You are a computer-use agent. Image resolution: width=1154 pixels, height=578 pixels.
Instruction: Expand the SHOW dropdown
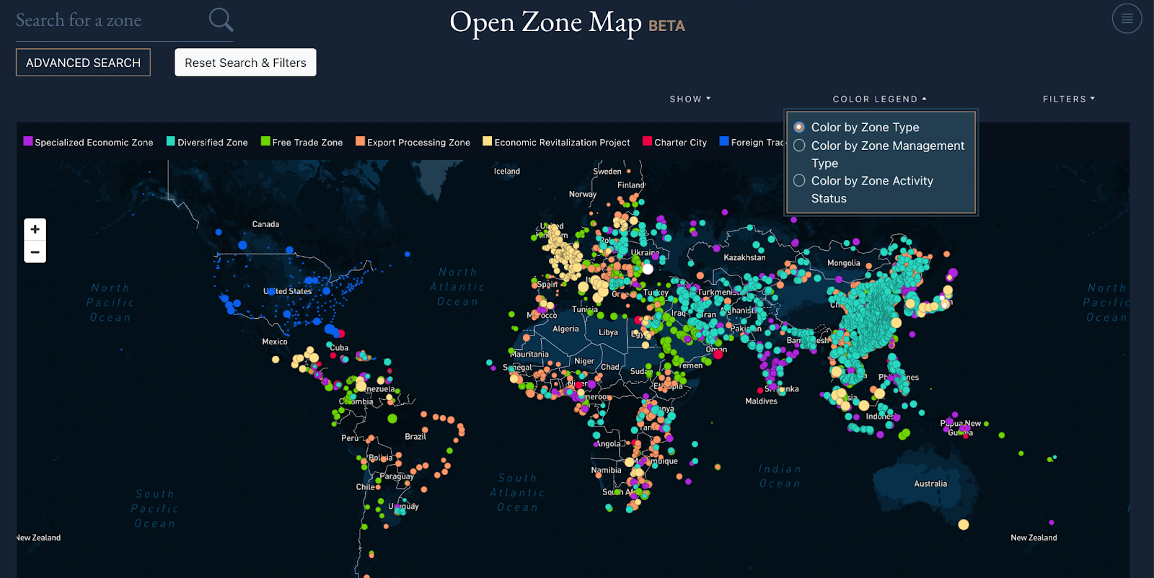pyautogui.click(x=690, y=99)
